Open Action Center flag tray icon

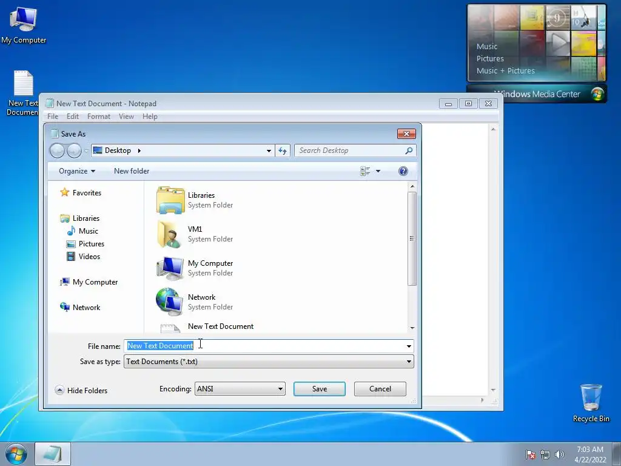(530, 454)
